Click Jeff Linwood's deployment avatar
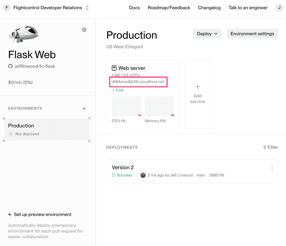 (143, 175)
